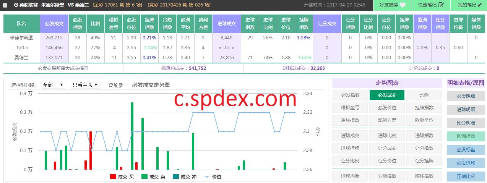Click the -0/0.5 handicap row label

tap(21, 47)
